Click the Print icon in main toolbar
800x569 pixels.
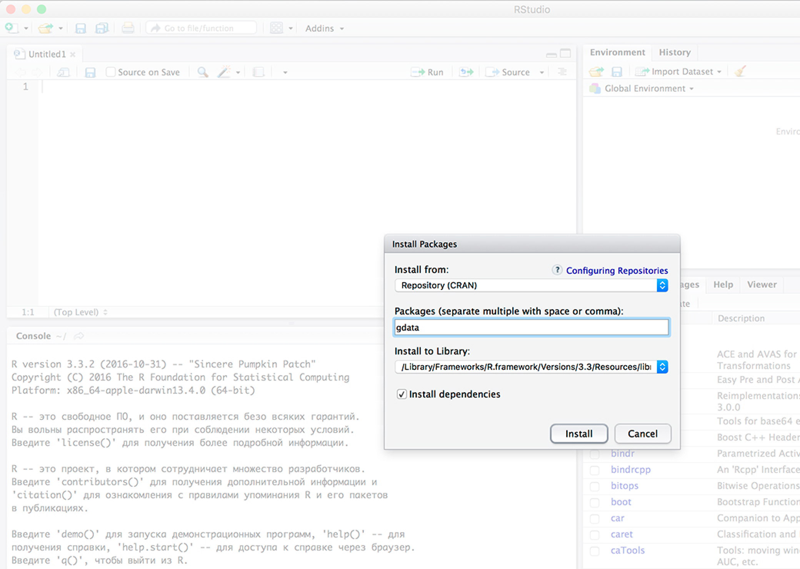tap(128, 28)
